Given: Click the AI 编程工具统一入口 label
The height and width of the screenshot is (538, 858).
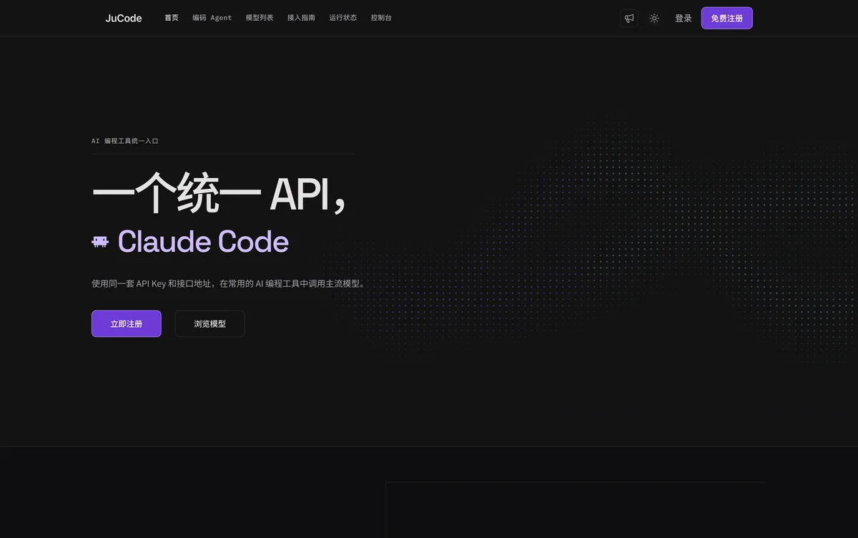Looking at the screenshot, I should coord(125,141).
